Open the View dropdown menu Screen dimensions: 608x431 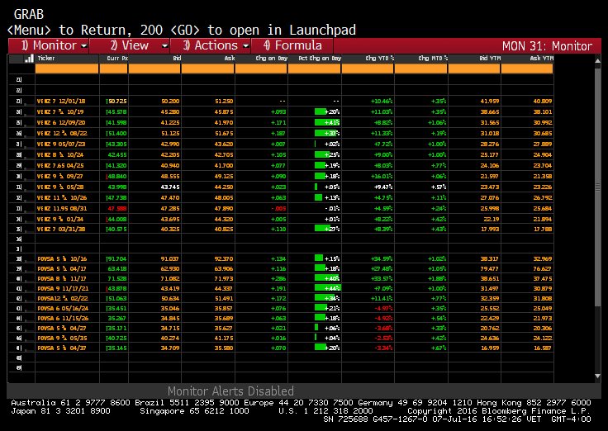(130, 45)
